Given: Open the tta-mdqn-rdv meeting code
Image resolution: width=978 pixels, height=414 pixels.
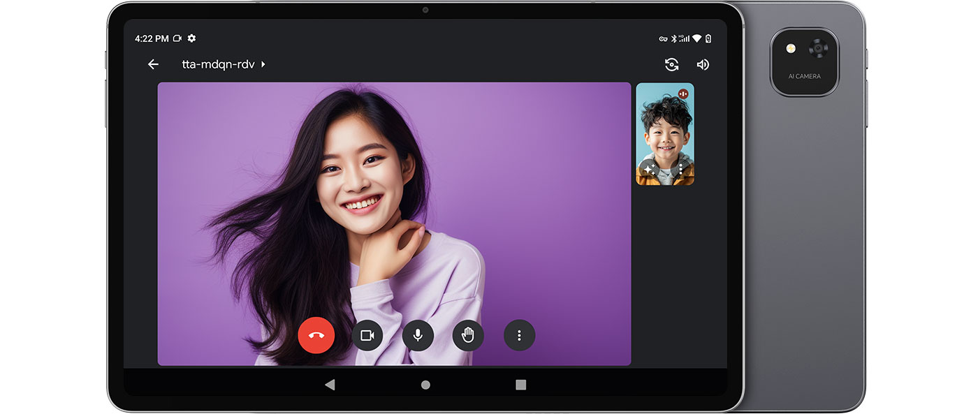Looking at the screenshot, I should (x=217, y=64).
